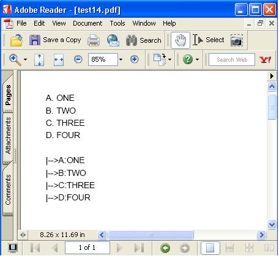This screenshot has width=279, height=256.
Task: Set Fit Page view icon
Action: pyautogui.click(x=39, y=60)
